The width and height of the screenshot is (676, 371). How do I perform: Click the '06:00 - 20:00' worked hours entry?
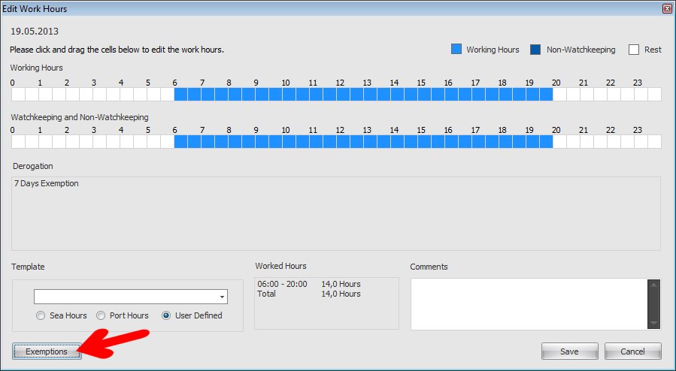coord(283,284)
